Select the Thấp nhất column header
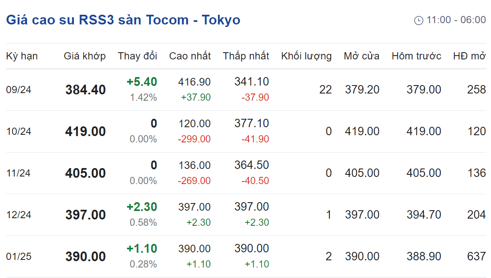 [x=246, y=56]
